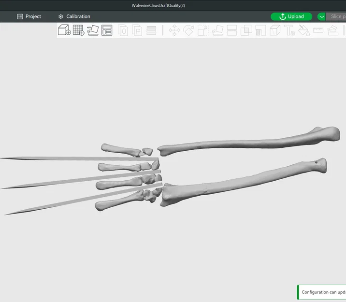
Task: Select the Rotate tool
Action: (188, 30)
